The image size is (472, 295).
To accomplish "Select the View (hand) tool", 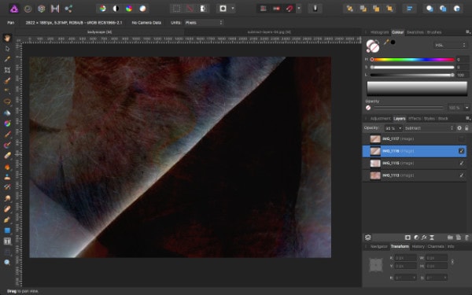I will tap(7, 38).
